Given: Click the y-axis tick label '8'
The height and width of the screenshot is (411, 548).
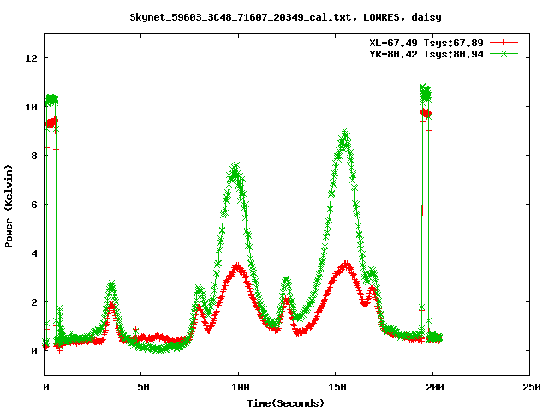Looking at the screenshot, I should point(34,156).
